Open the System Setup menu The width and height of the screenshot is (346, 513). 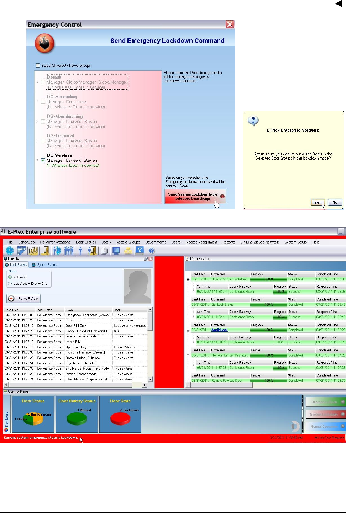(x=295, y=242)
